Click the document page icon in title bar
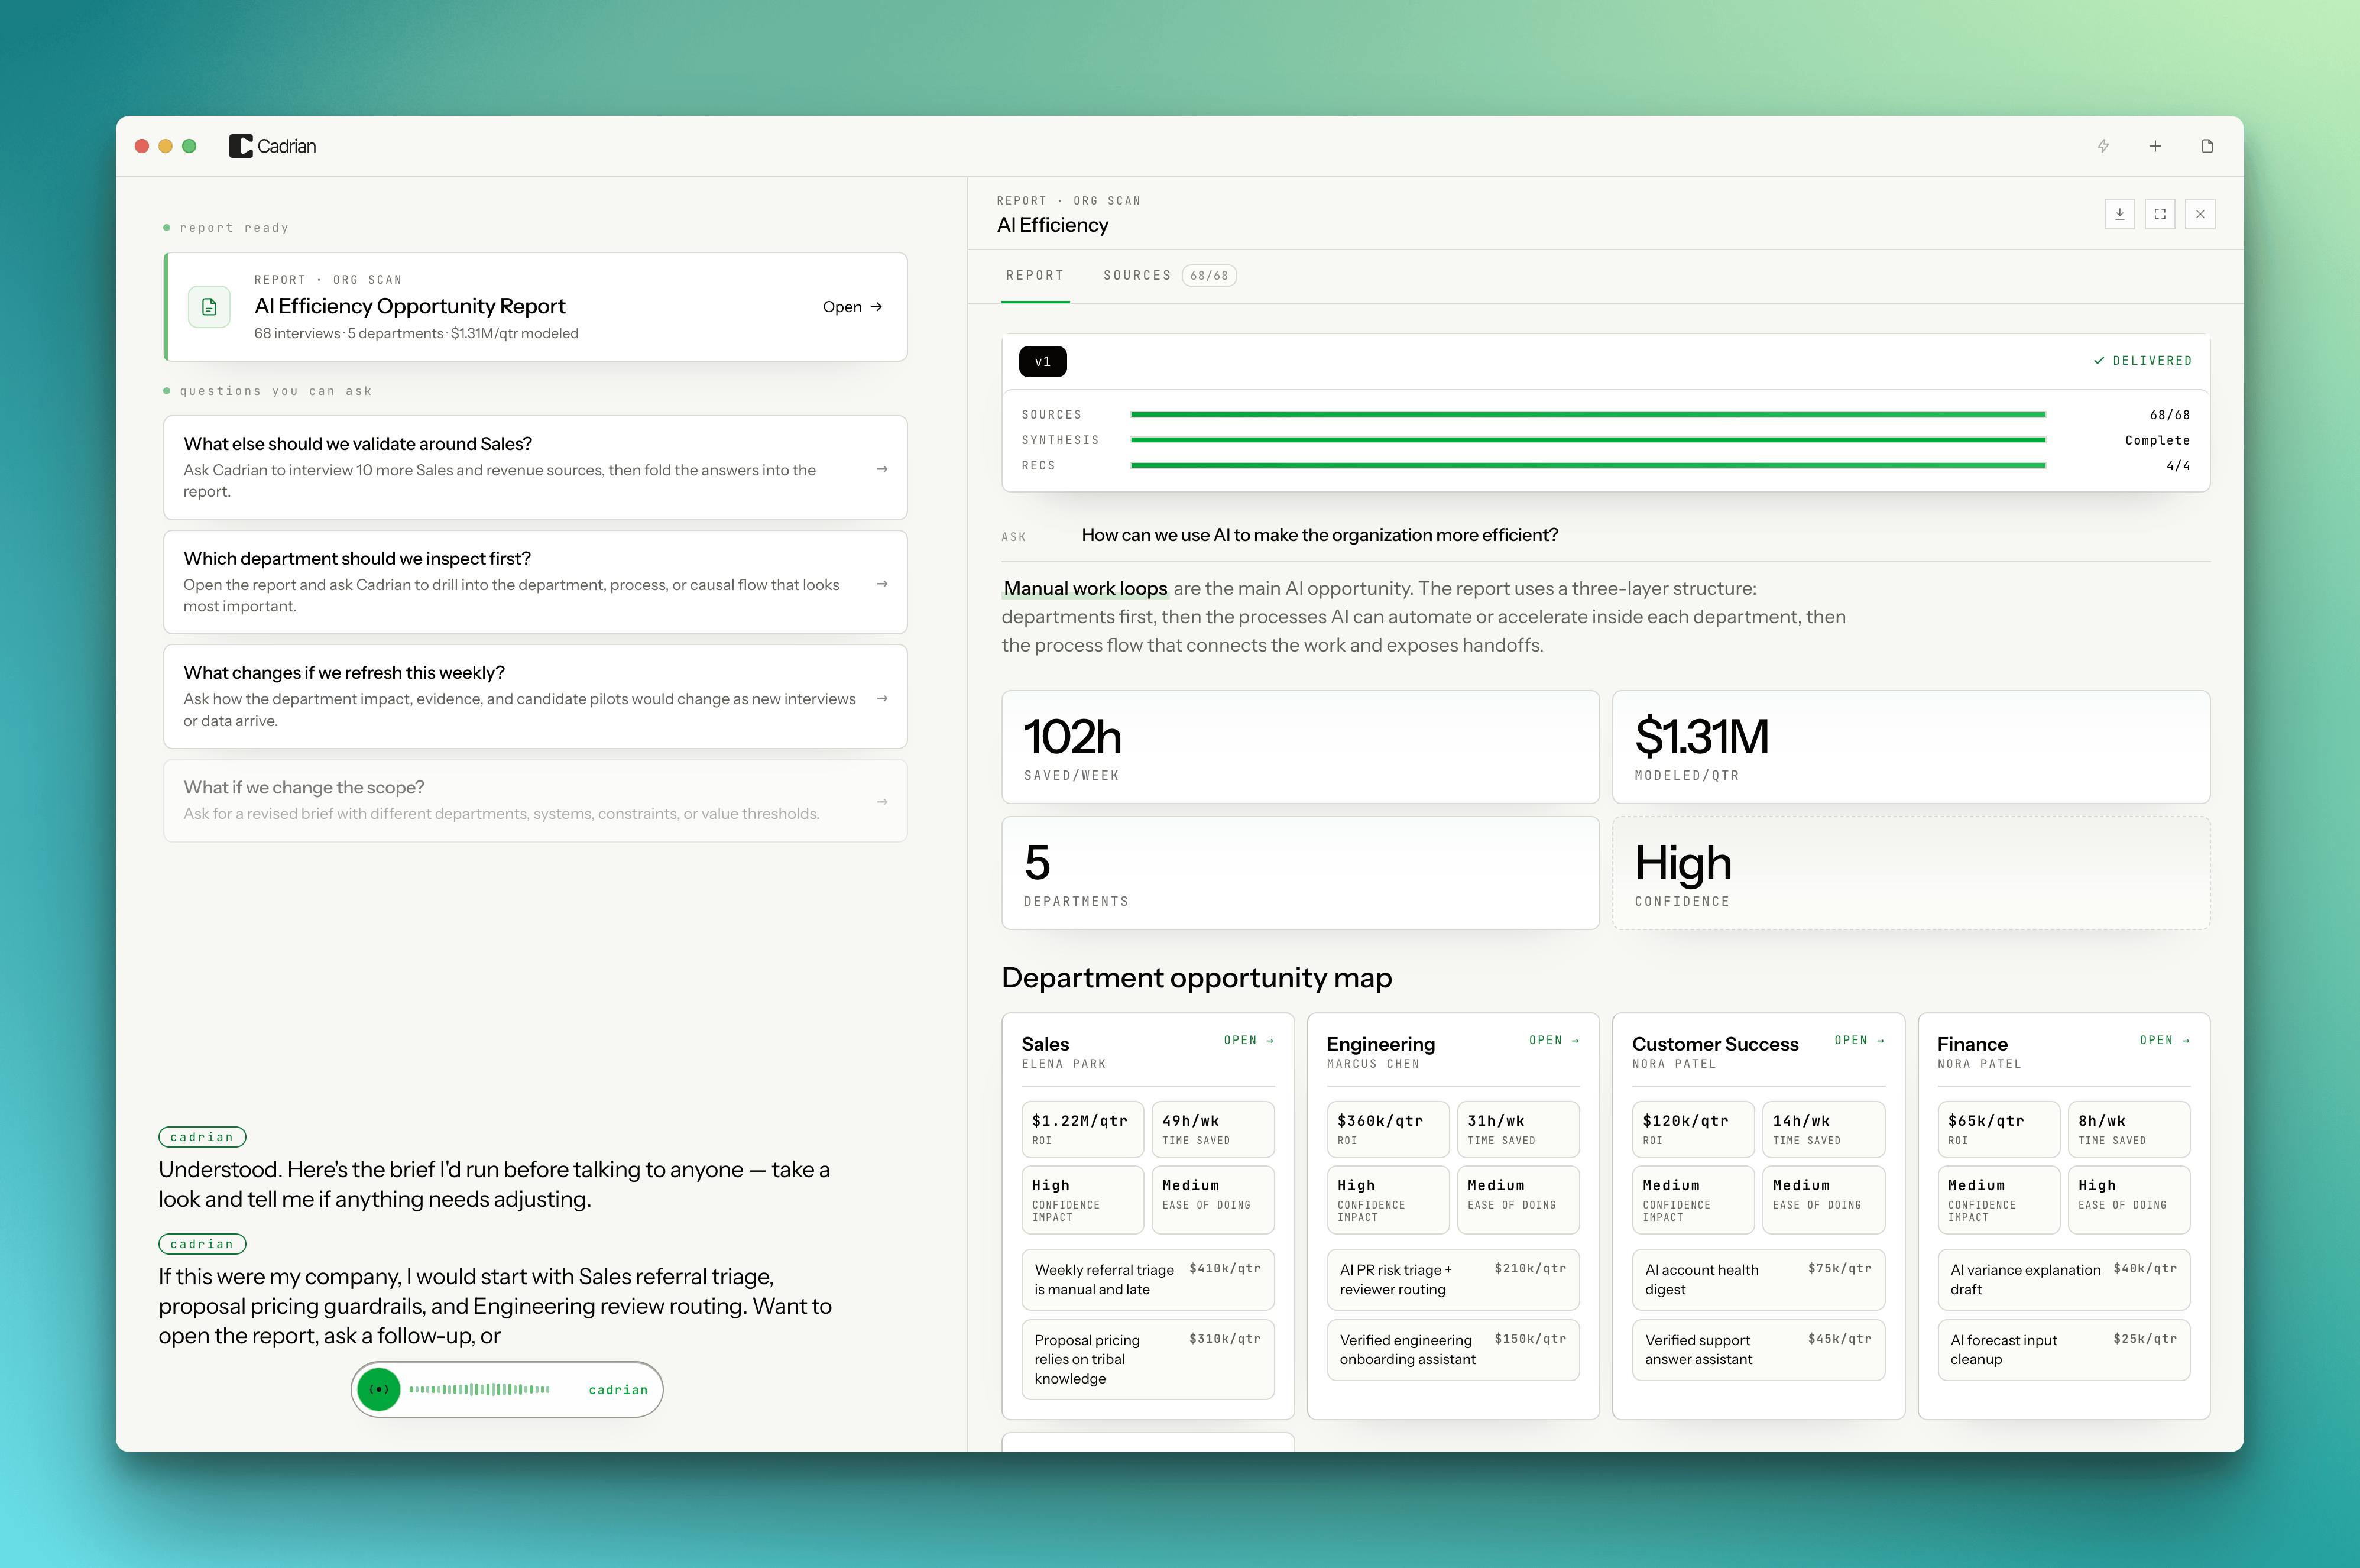Screen dimensions: 2360x1568 [2207, 146]
